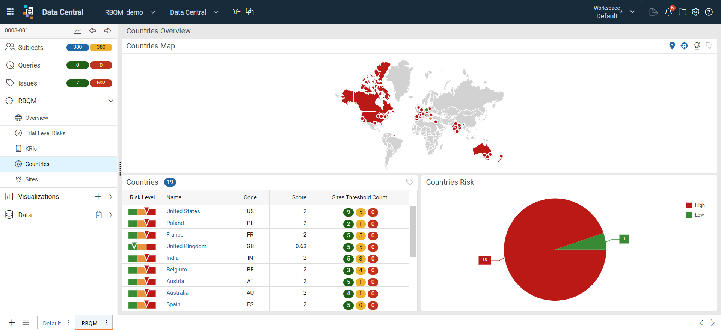The height and width of the screenshot is (330, 721).
Task: Toggle High legend entry in pie chart
Action: pyautogui.click(x=695, y=205)
